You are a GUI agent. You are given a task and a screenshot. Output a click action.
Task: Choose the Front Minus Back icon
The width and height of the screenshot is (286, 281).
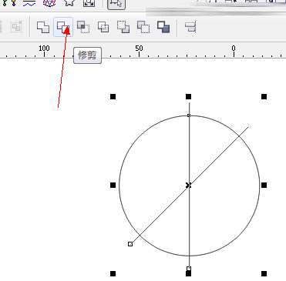tap(123, 27)
